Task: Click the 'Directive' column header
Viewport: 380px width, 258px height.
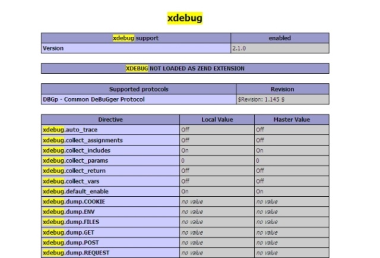Action: 110,119
